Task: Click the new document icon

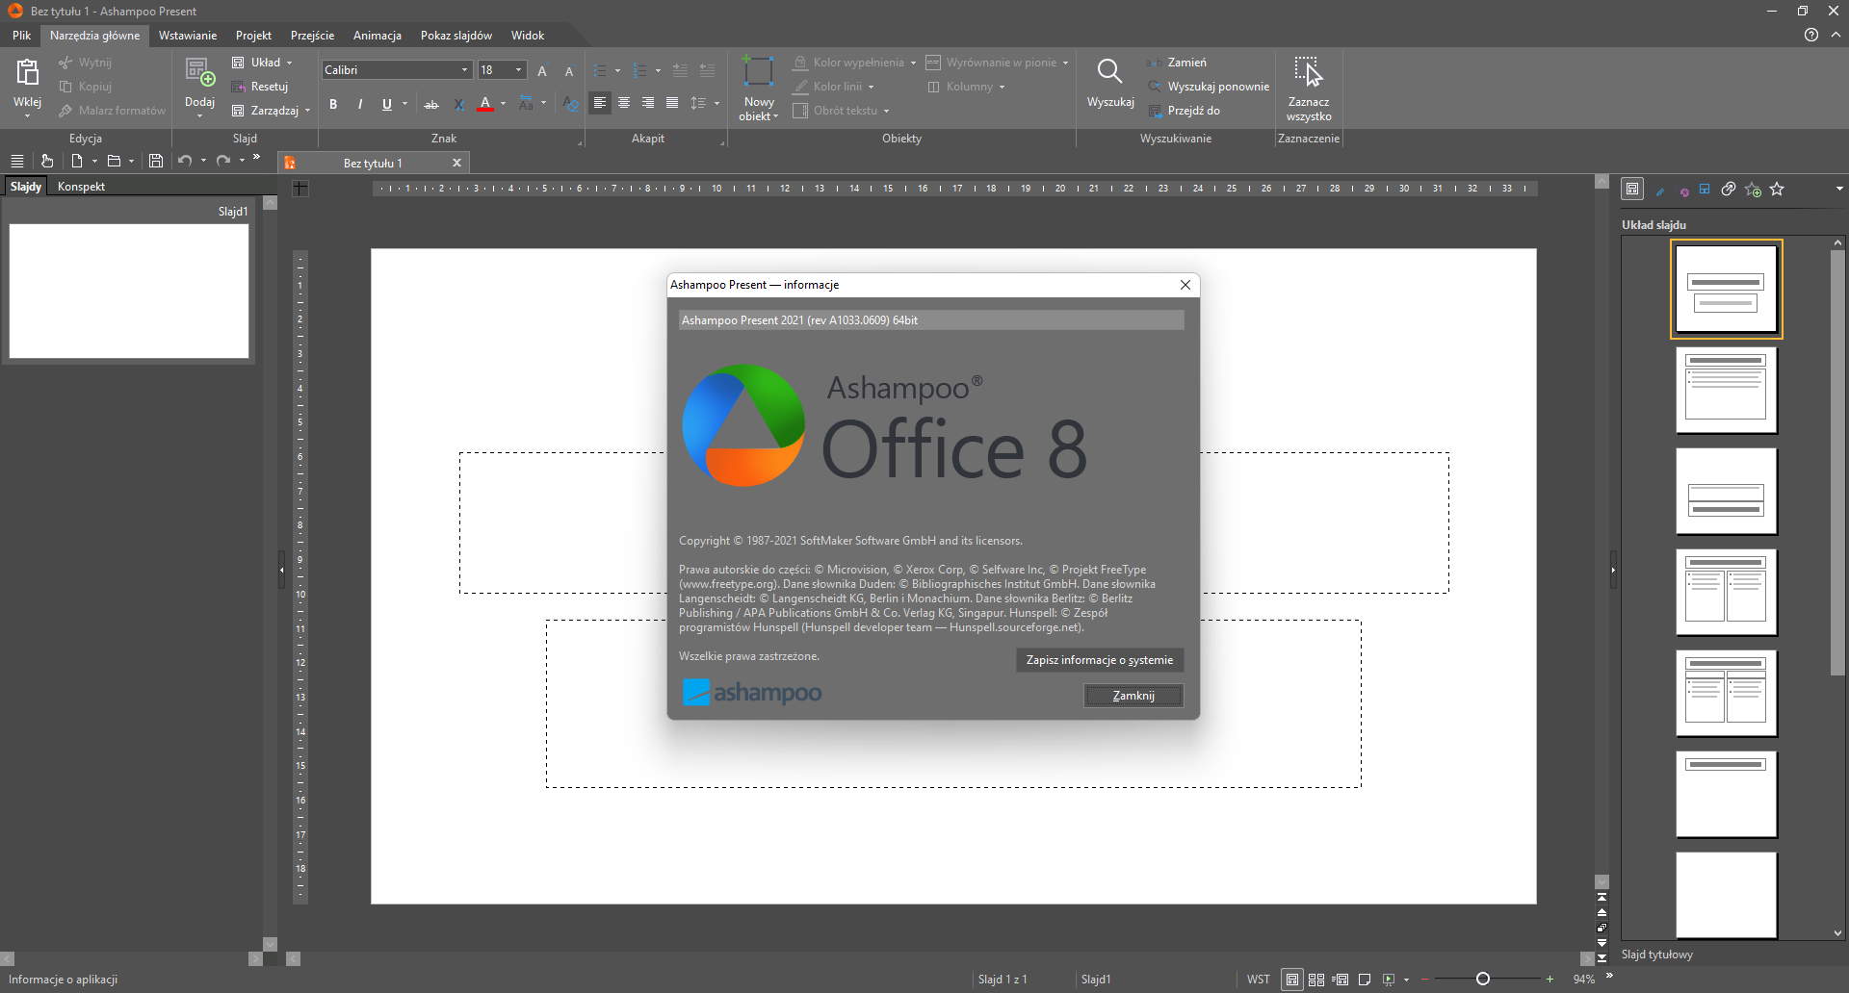Action: [x=77, y=161]
